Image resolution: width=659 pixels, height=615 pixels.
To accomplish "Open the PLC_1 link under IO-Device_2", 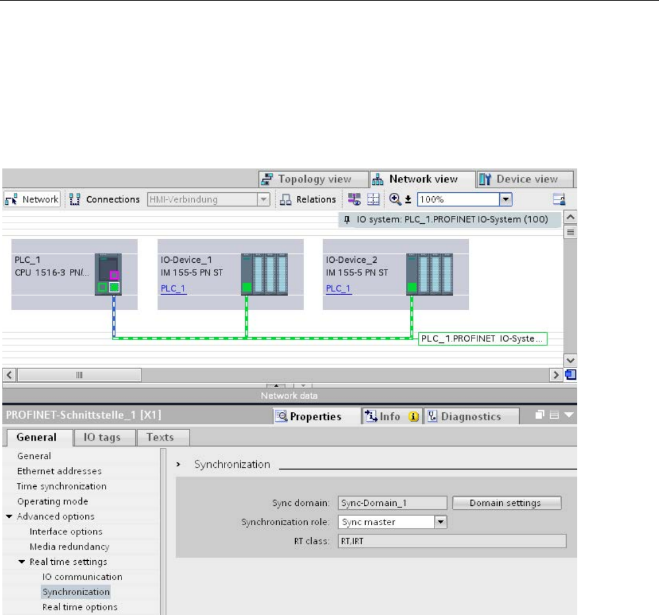I will pos(338,289).
